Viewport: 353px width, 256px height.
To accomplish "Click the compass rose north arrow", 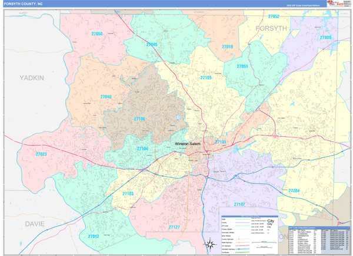I will coord(209,244).
